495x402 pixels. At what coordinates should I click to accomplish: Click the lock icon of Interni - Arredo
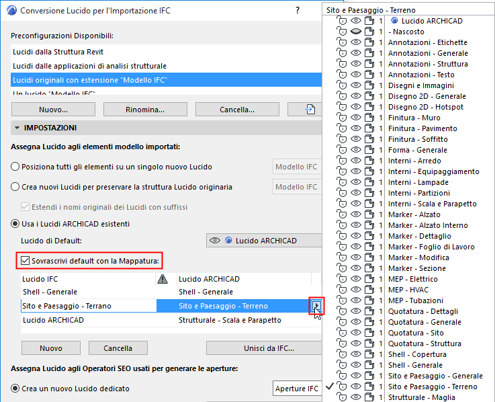[x=342, y=160]
